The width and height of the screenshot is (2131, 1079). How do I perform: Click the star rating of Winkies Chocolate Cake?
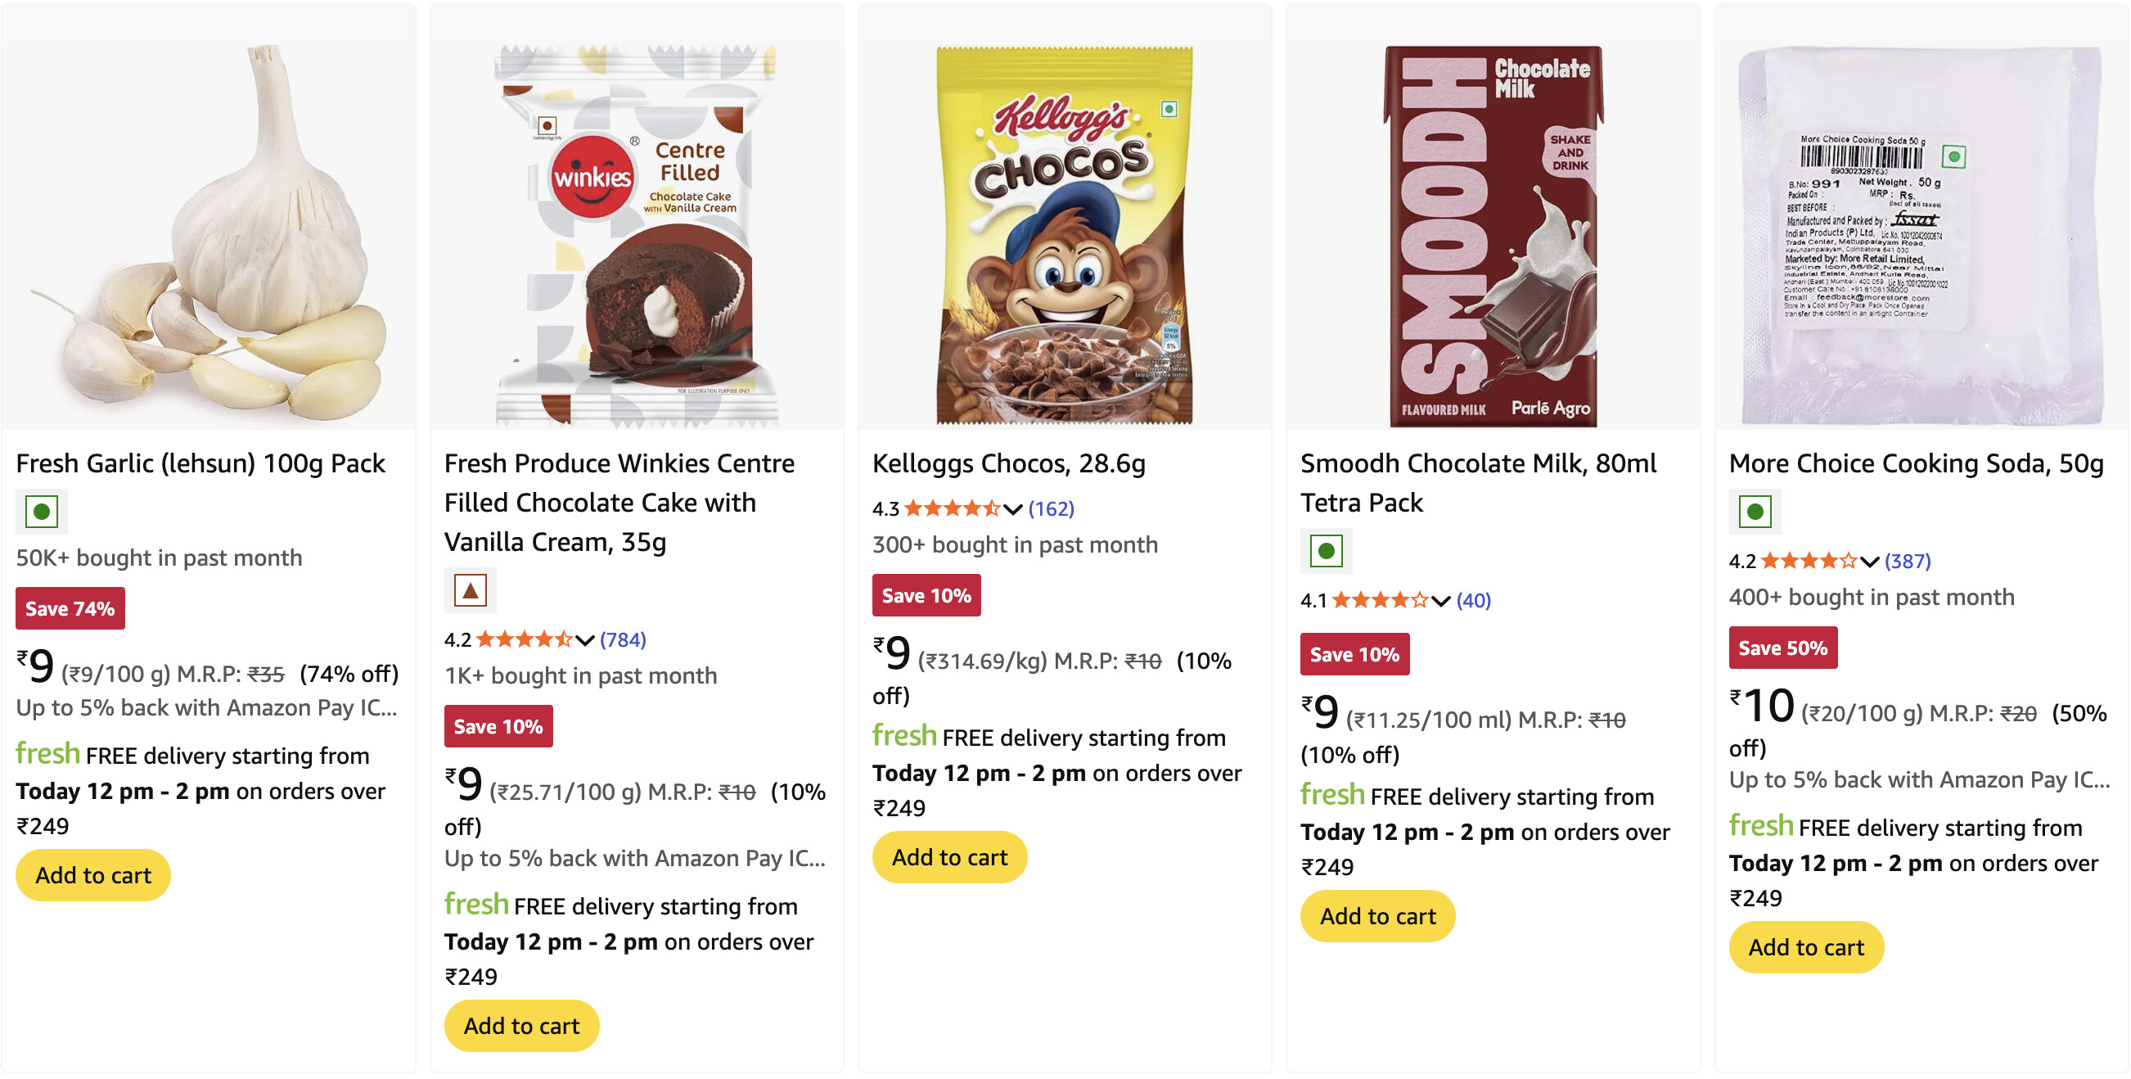pyautogui.click(x=523, y=639)
